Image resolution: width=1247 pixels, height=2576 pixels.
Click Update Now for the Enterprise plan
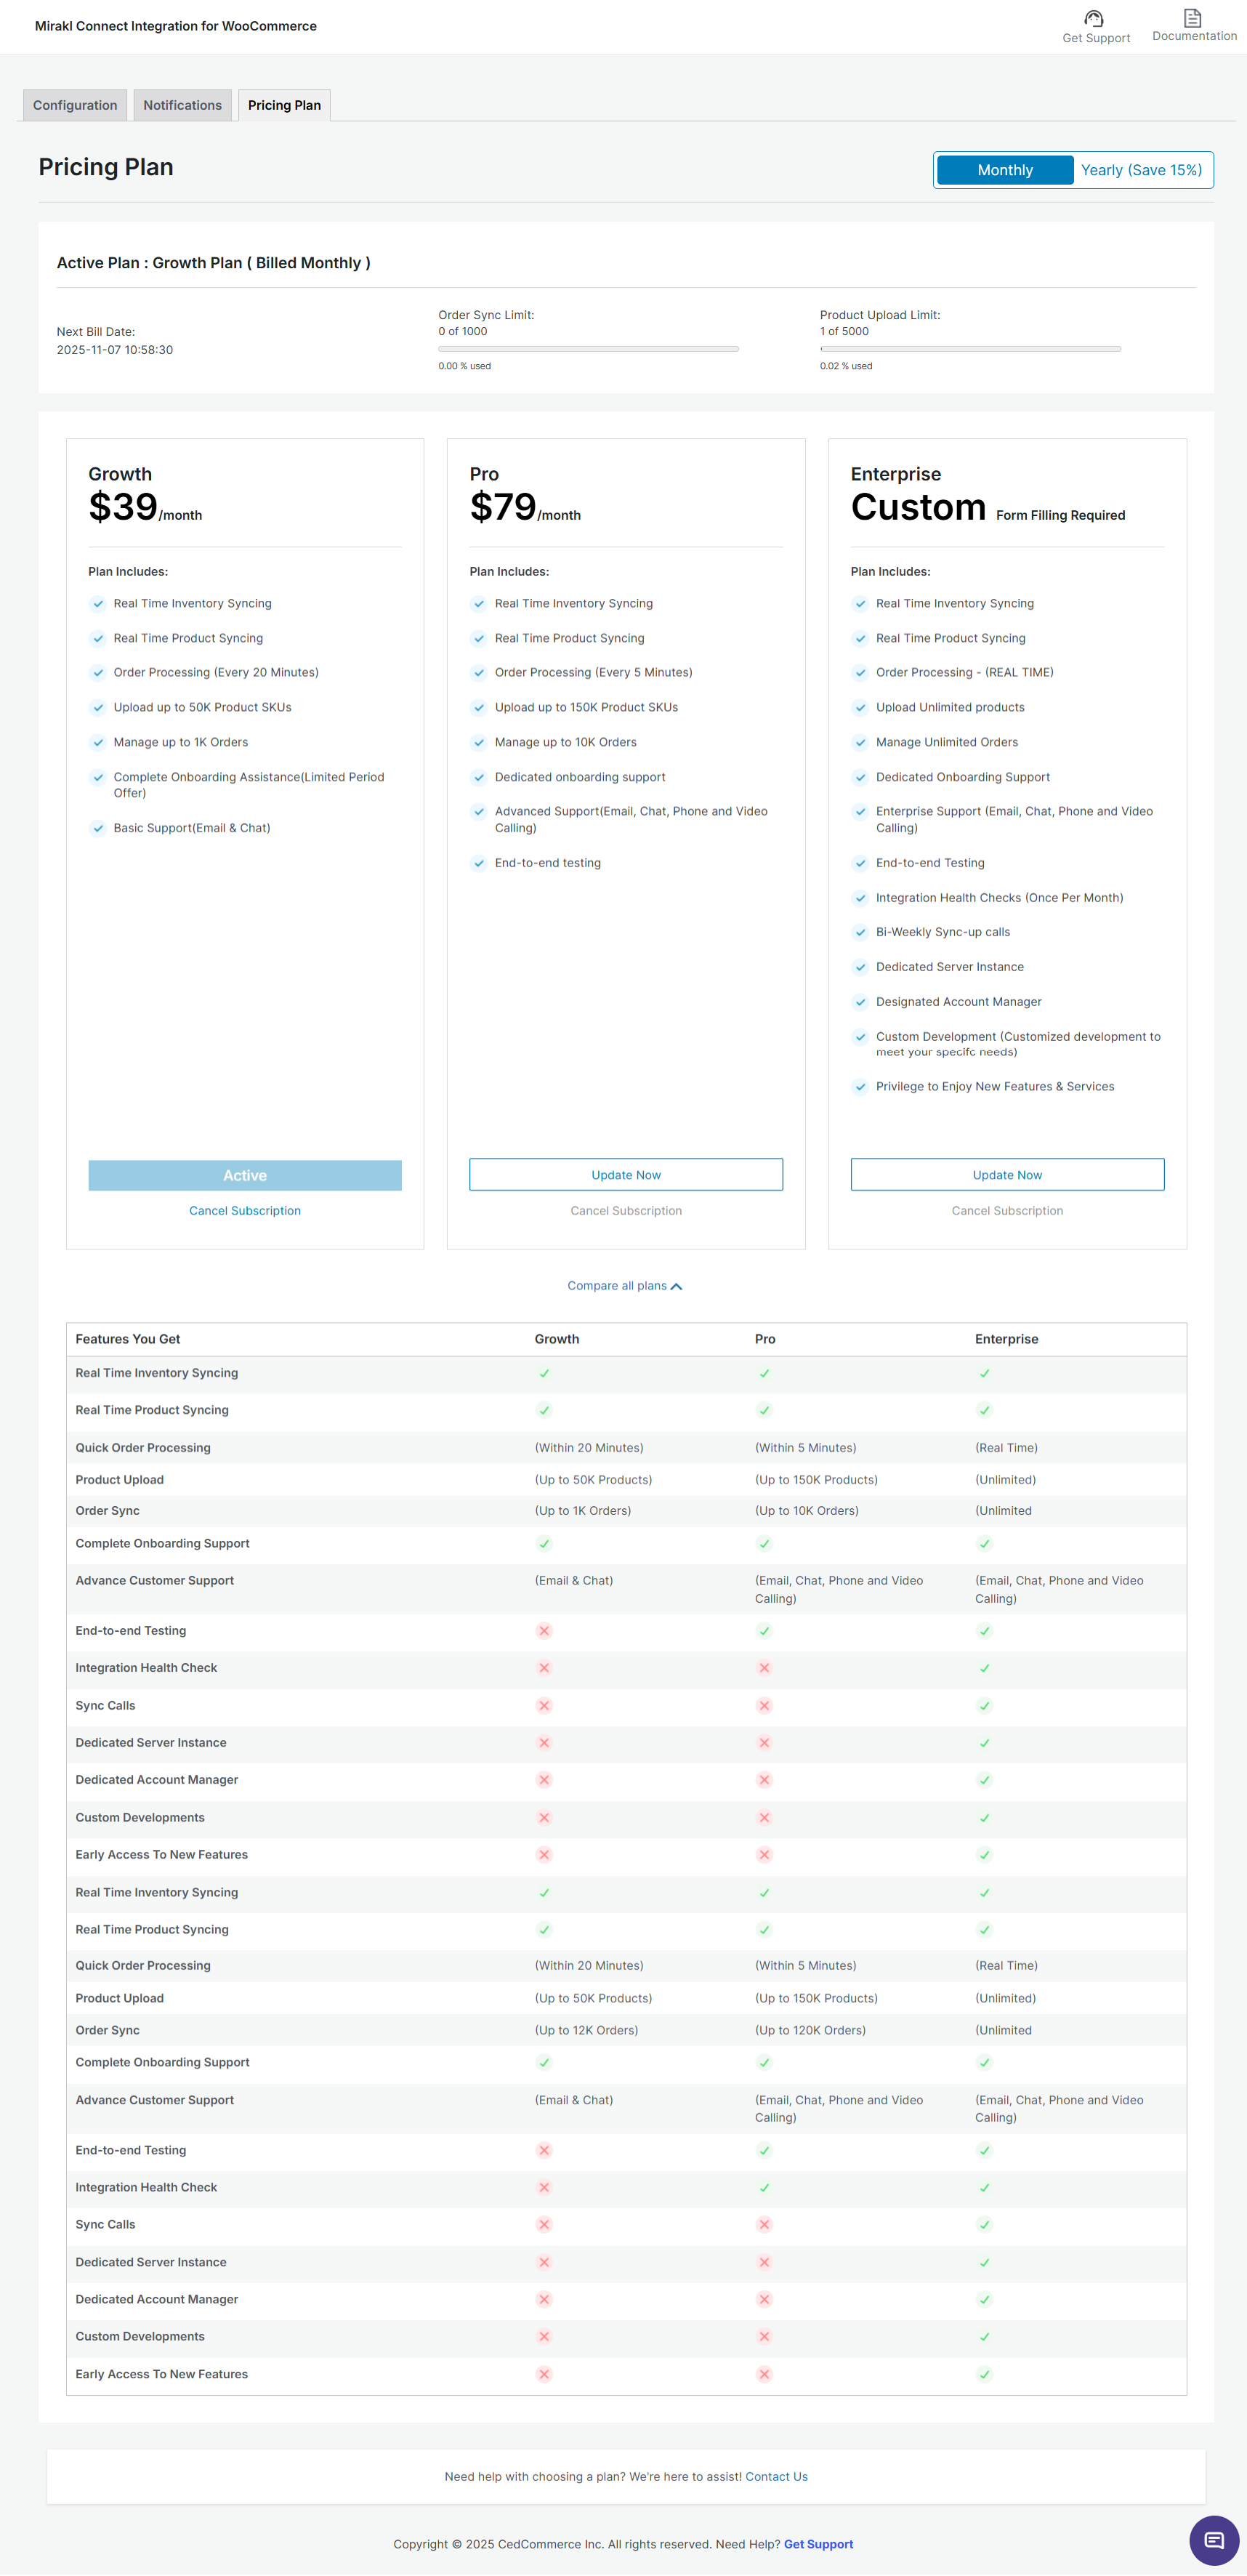pyautogui.click(x=1007, y=1175)
